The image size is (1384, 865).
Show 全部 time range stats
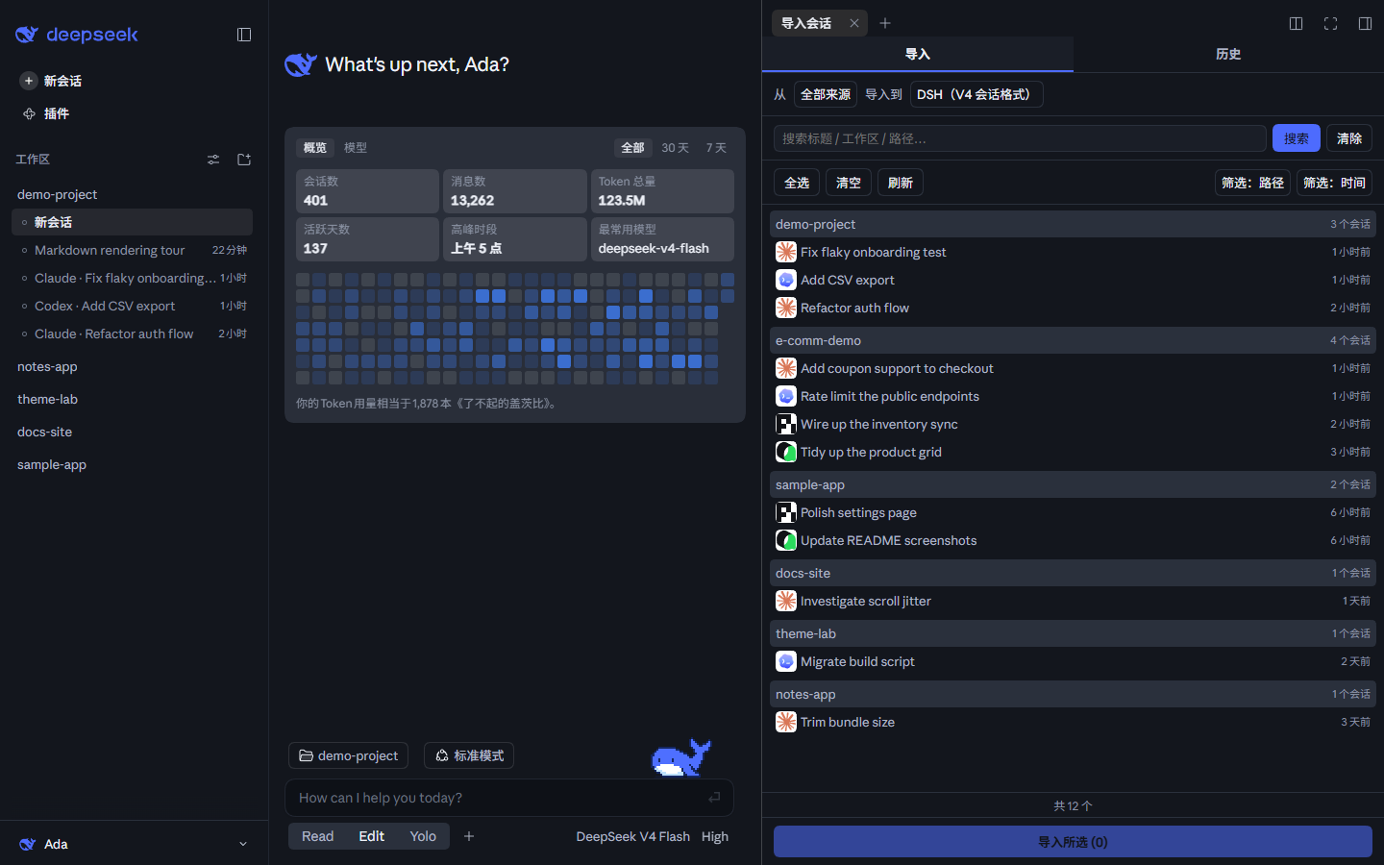click(632, 148)
